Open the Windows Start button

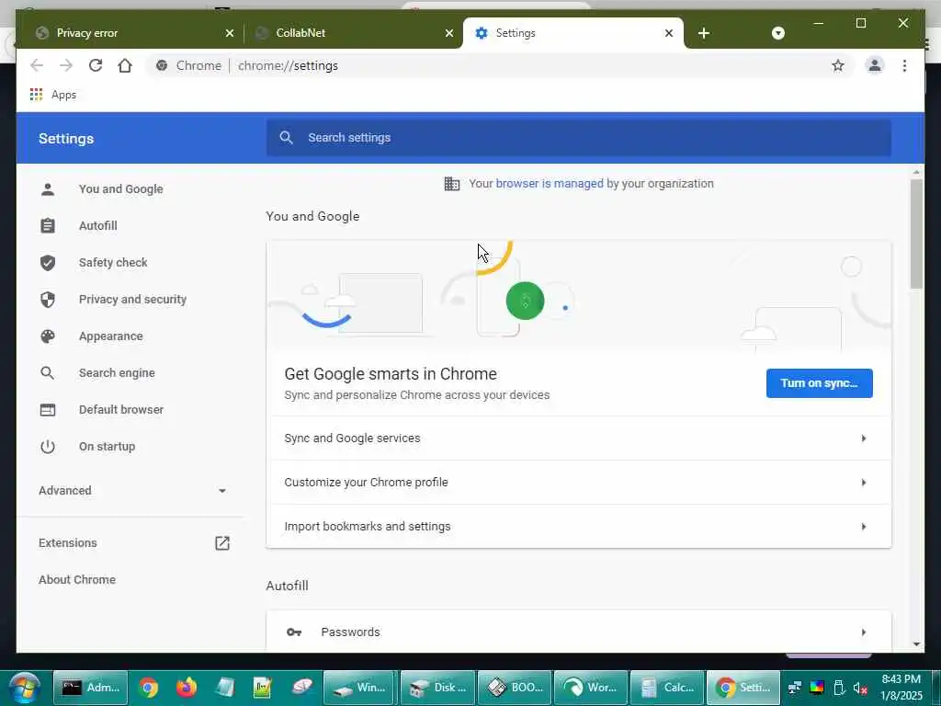pyautogui.click(x=24, y=688)
